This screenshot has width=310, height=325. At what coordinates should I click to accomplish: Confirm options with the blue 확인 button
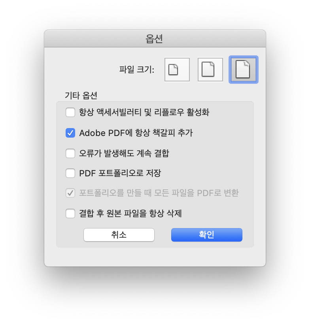click(206, 235)
